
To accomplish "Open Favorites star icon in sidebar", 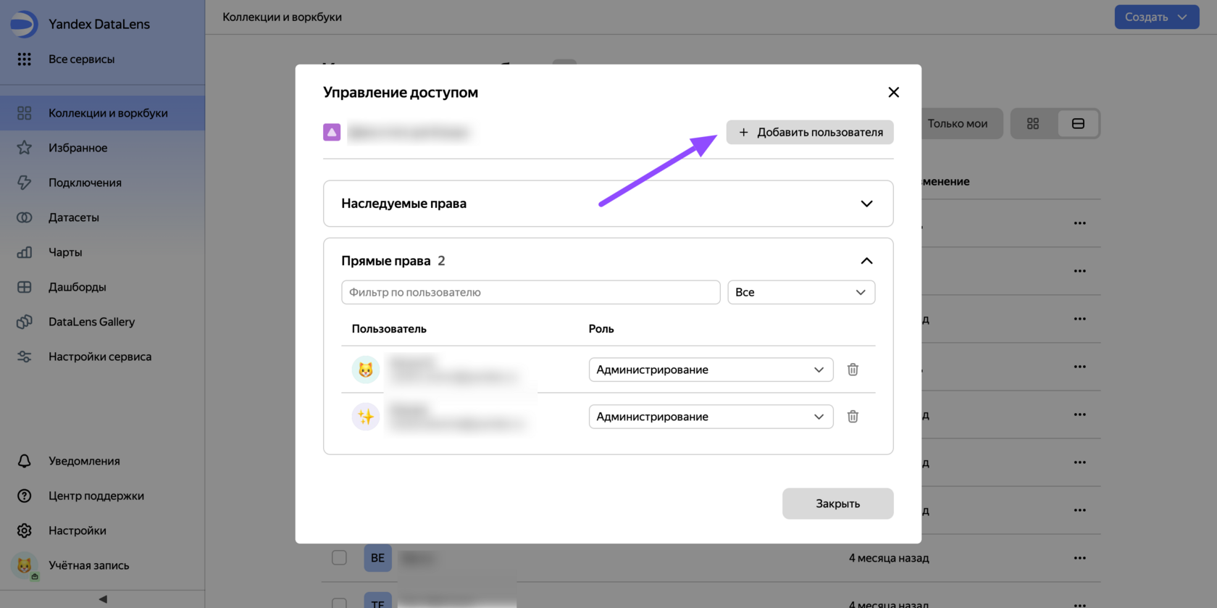I will click(24, 148).
